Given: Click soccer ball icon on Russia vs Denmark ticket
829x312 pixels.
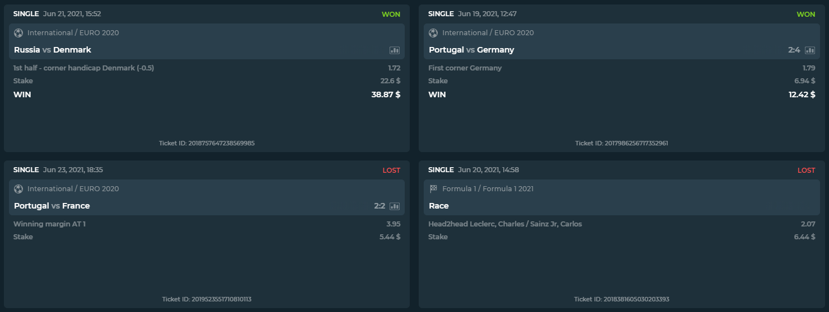Looking at the screenshot, I should tap(18, 33).
